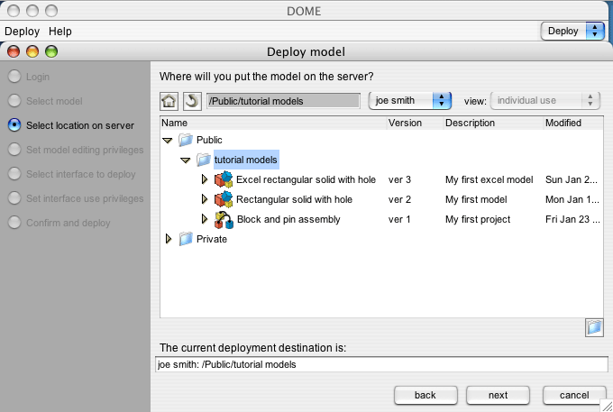Select the Select location on server radio button
The height and width of the screenshot is (412, 613).
click(14, 125)
